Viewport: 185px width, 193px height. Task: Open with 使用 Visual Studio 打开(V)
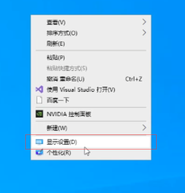[91, 89]
